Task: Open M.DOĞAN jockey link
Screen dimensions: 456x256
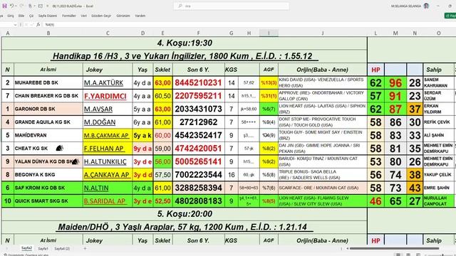Action: 100,122
